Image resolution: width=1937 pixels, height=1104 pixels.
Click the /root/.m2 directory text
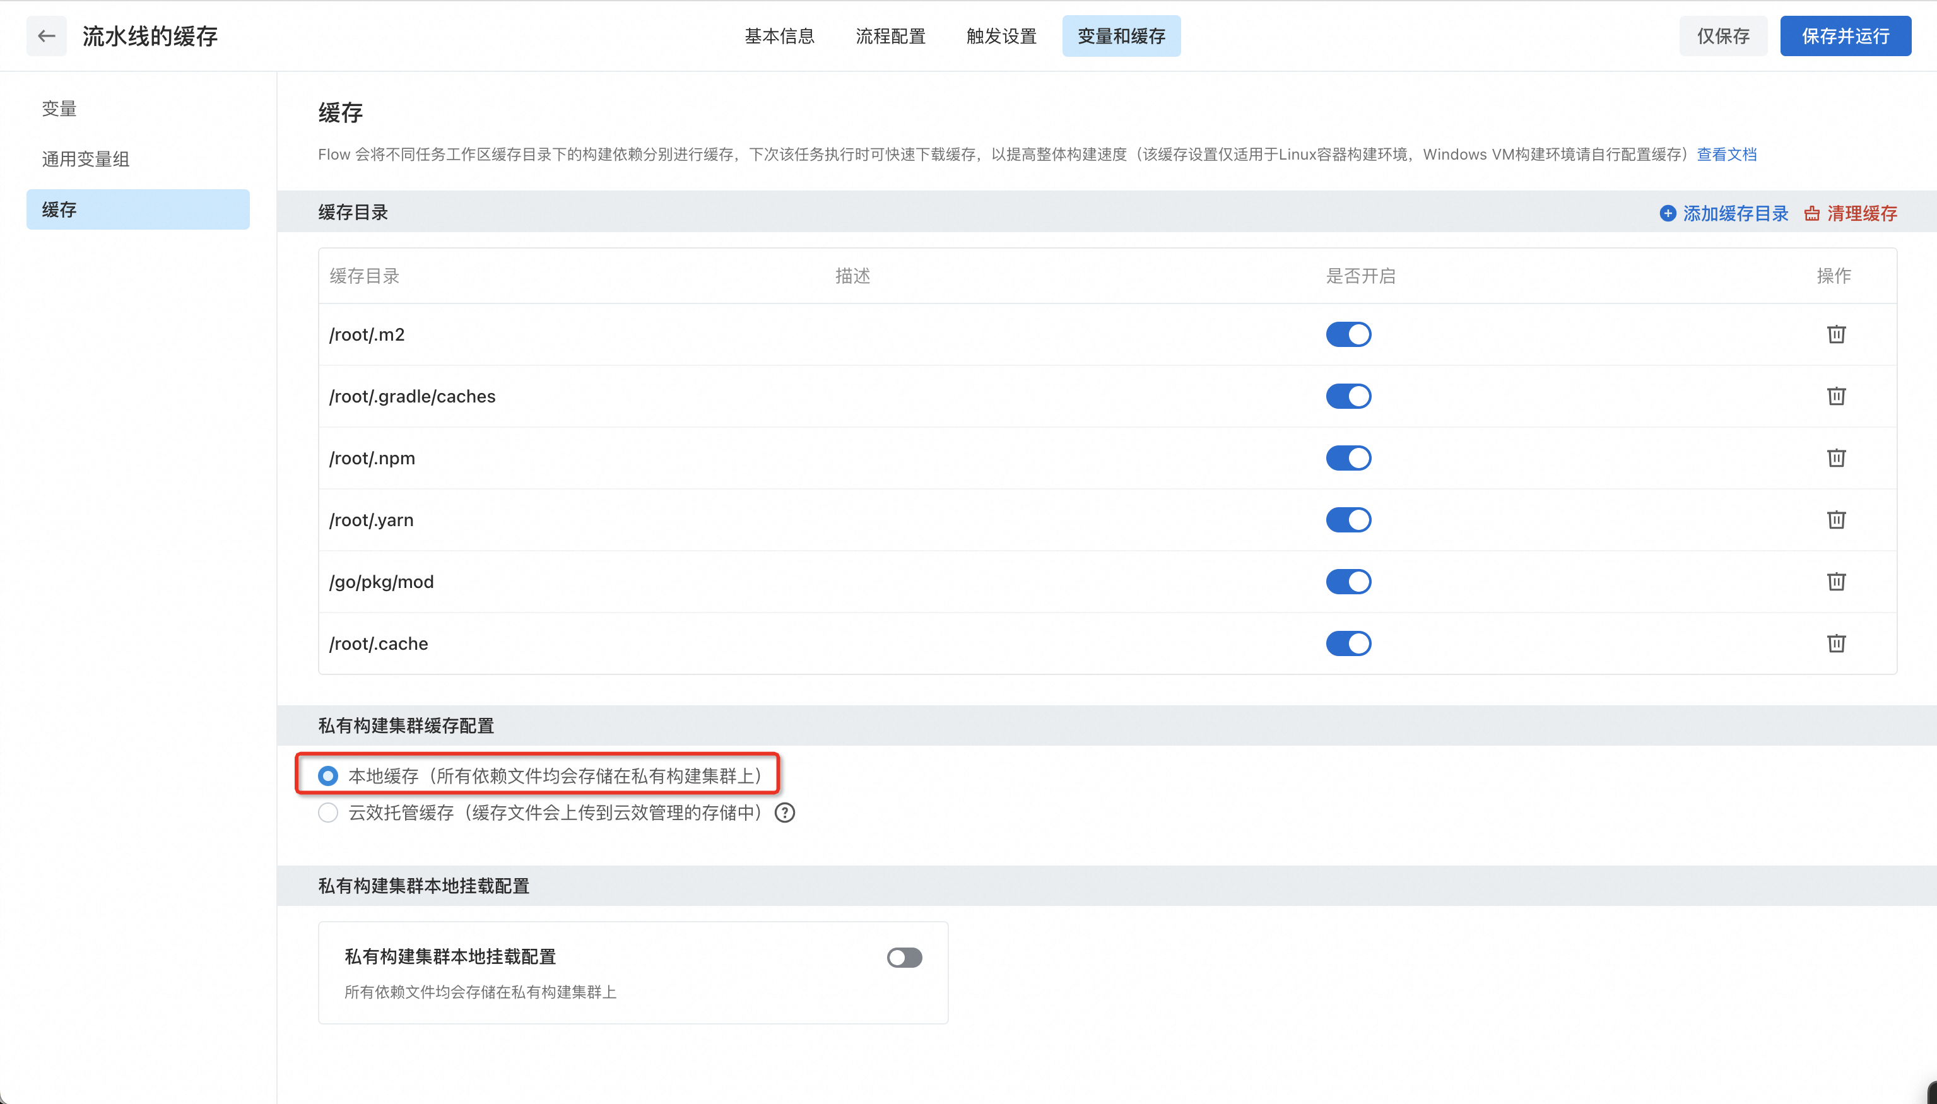pos(367,334)
